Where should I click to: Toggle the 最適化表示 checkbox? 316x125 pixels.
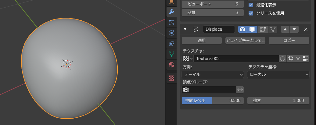[251, 5]
